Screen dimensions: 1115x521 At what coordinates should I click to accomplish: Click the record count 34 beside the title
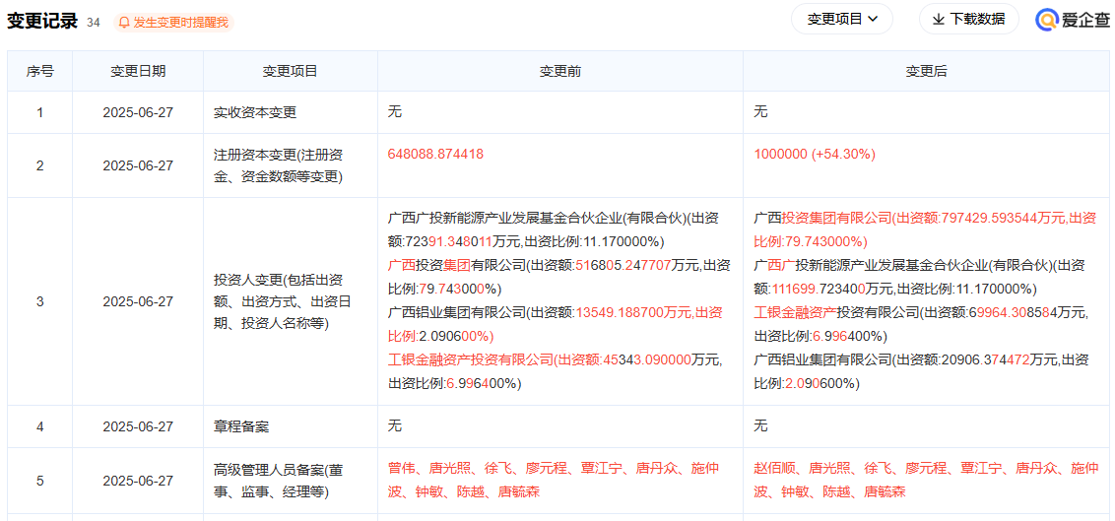(94, 22)
